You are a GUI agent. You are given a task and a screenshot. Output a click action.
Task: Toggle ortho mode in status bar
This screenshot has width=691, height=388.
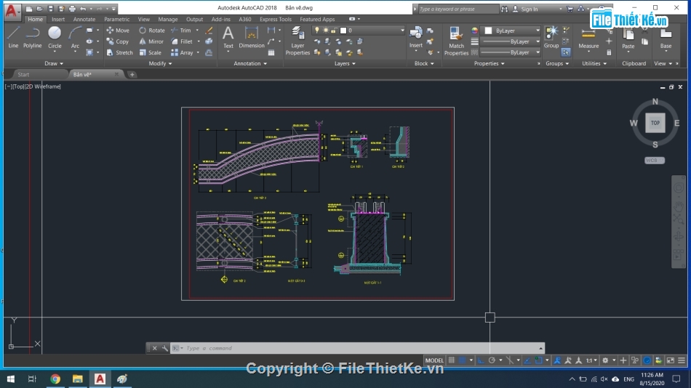(481, 360)
